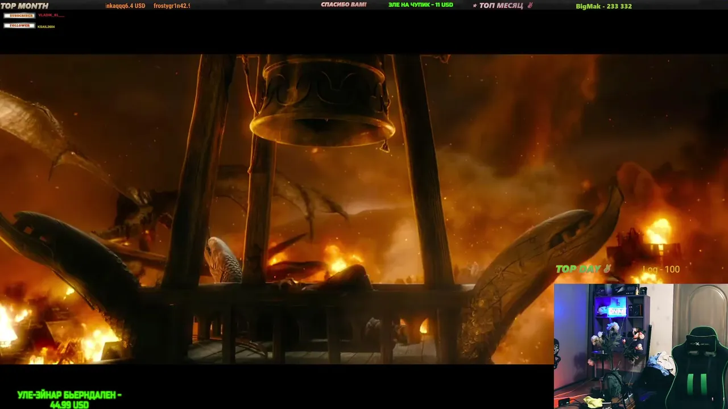728x409 pixels.
Task: Click the streamer webcam overlay
Action: (641, 346)
